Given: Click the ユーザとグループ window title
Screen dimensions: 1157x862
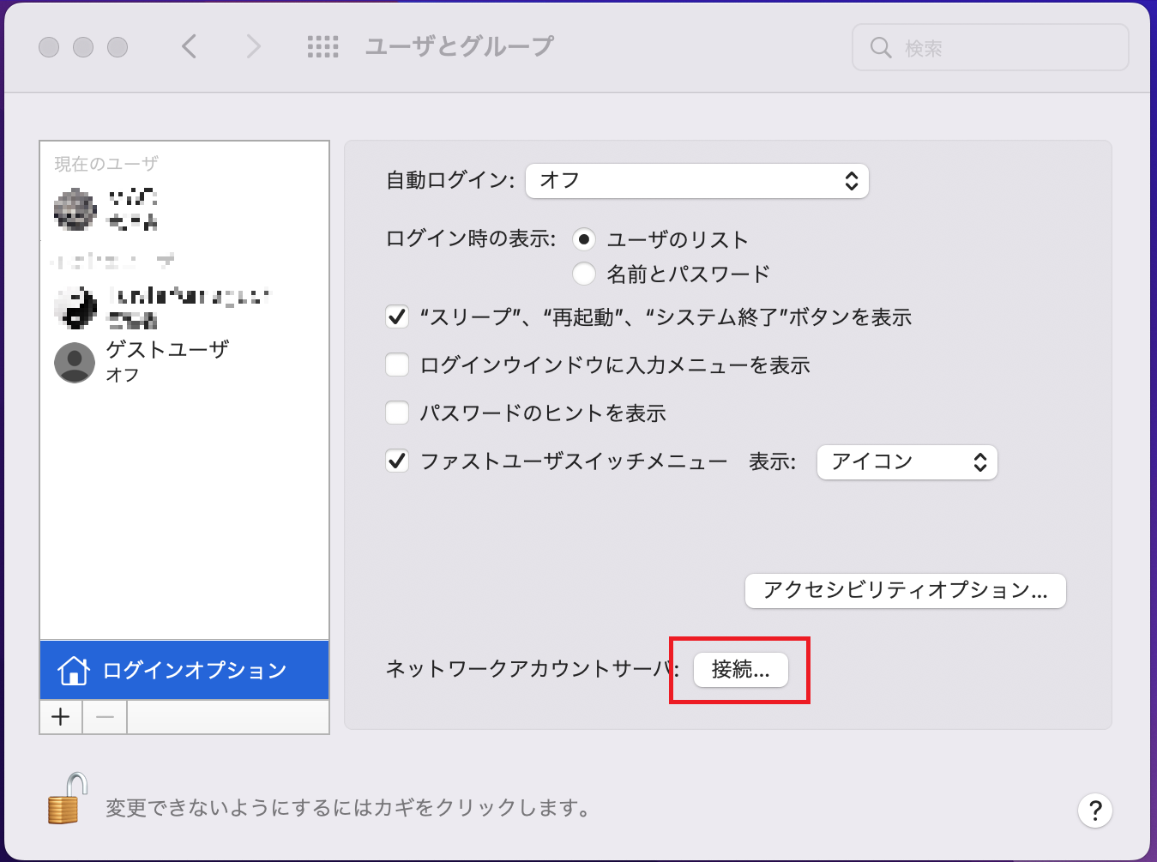Looking at the screenshot, I should coord(460,46).
